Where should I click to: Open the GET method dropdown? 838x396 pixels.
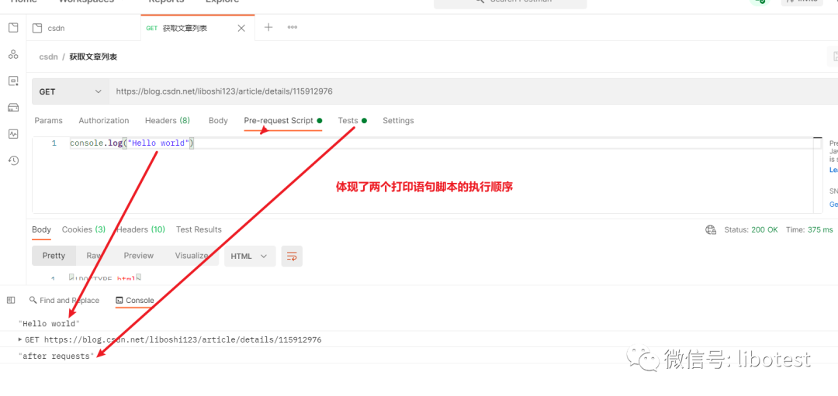click(x=70, y=91)
